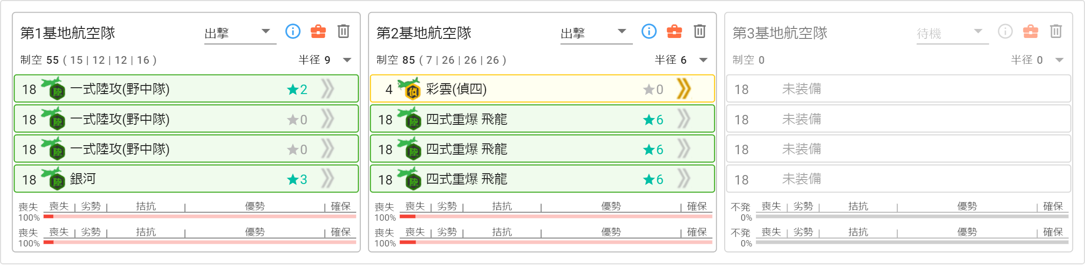Image resolution: width=1085 pixels, height=265 pixels.
Task: Click briefcase preset icon of 第2基地航空隊
Action: click(x=675, y=32)
